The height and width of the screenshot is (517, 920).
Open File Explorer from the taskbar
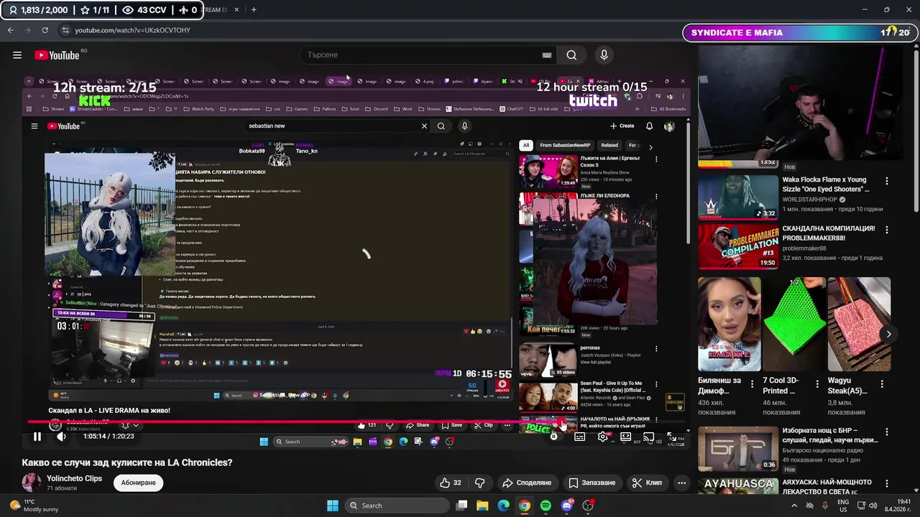click(x=482, y=506)
